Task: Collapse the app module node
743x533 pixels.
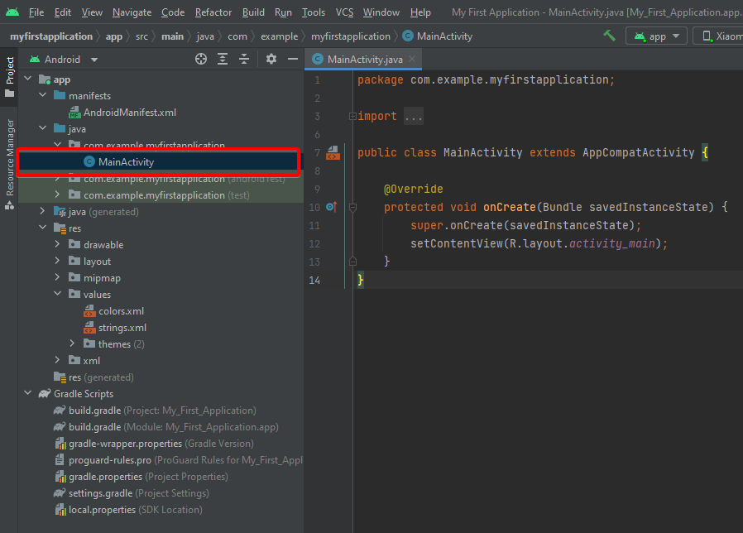Action: coord(28,79)
